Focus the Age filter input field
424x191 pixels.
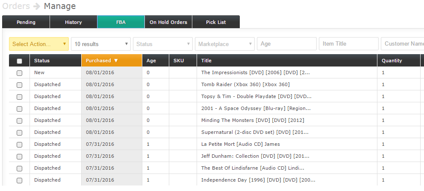[x=287, y=44]
